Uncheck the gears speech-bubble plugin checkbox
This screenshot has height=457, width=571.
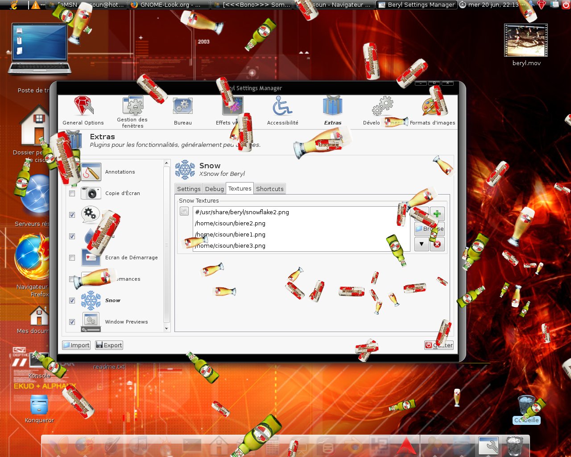(x=72, y=215)
